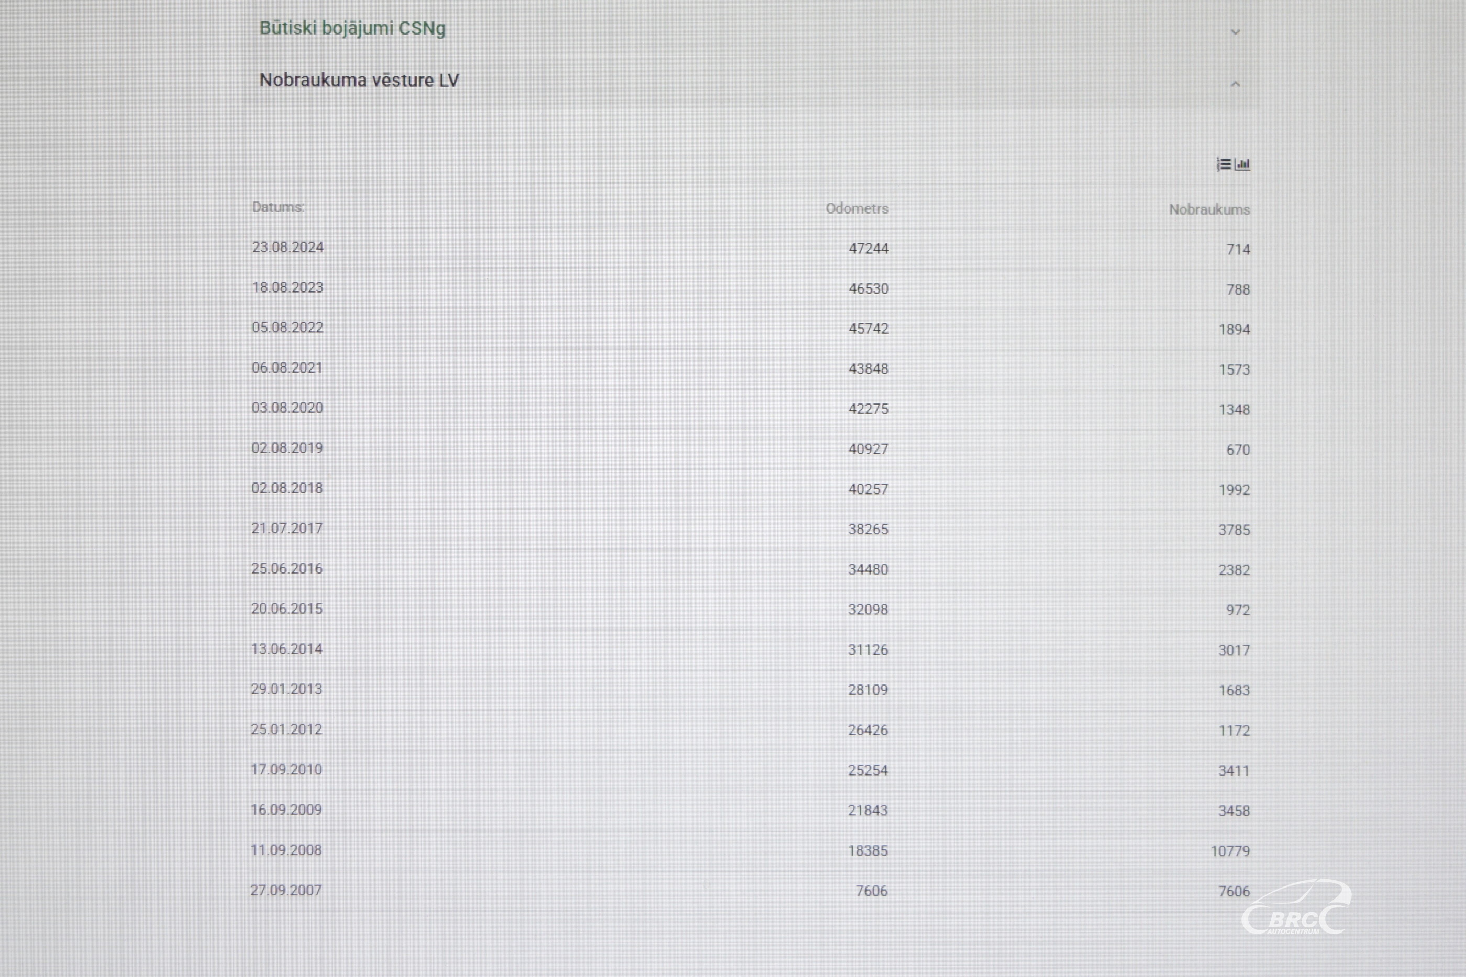Select date 06.08.2021
The image size is (1466, 977).
[x=287, y=368]
